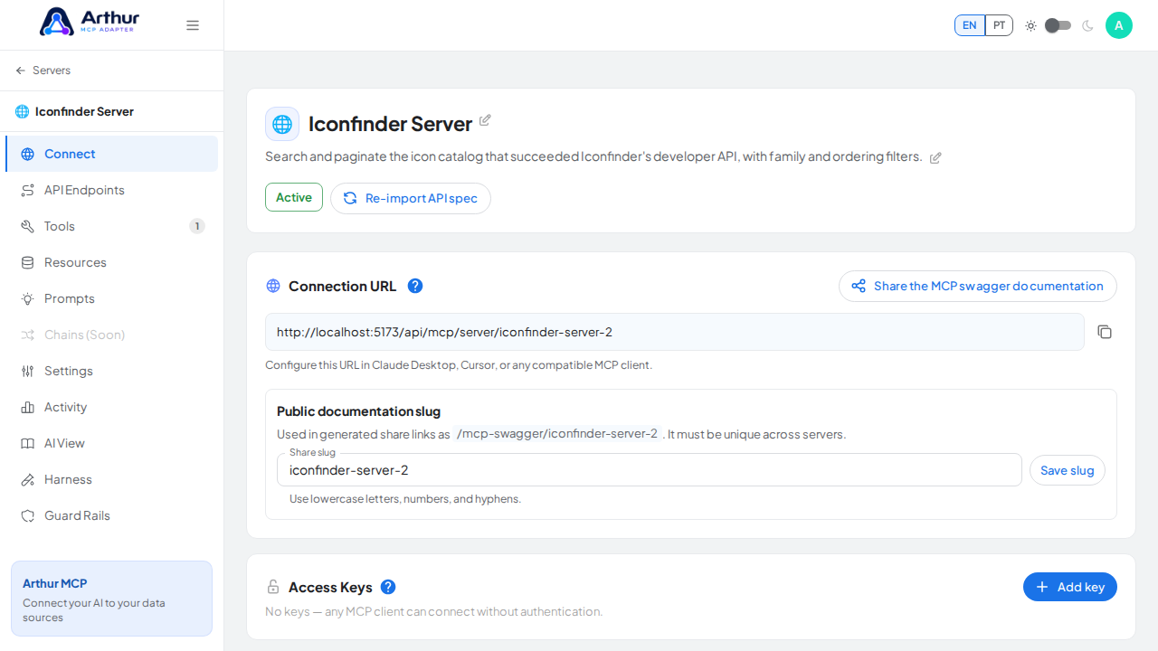
Task: Click the moon dark-mode icon
Action: 1087,25
